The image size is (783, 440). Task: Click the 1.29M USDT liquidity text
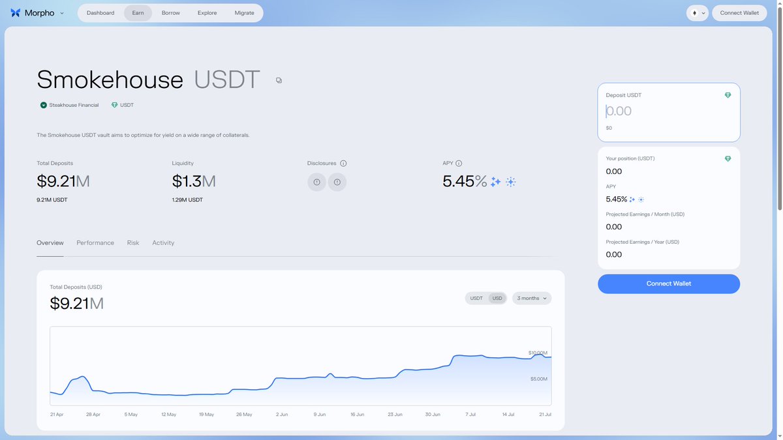point(187,200)
